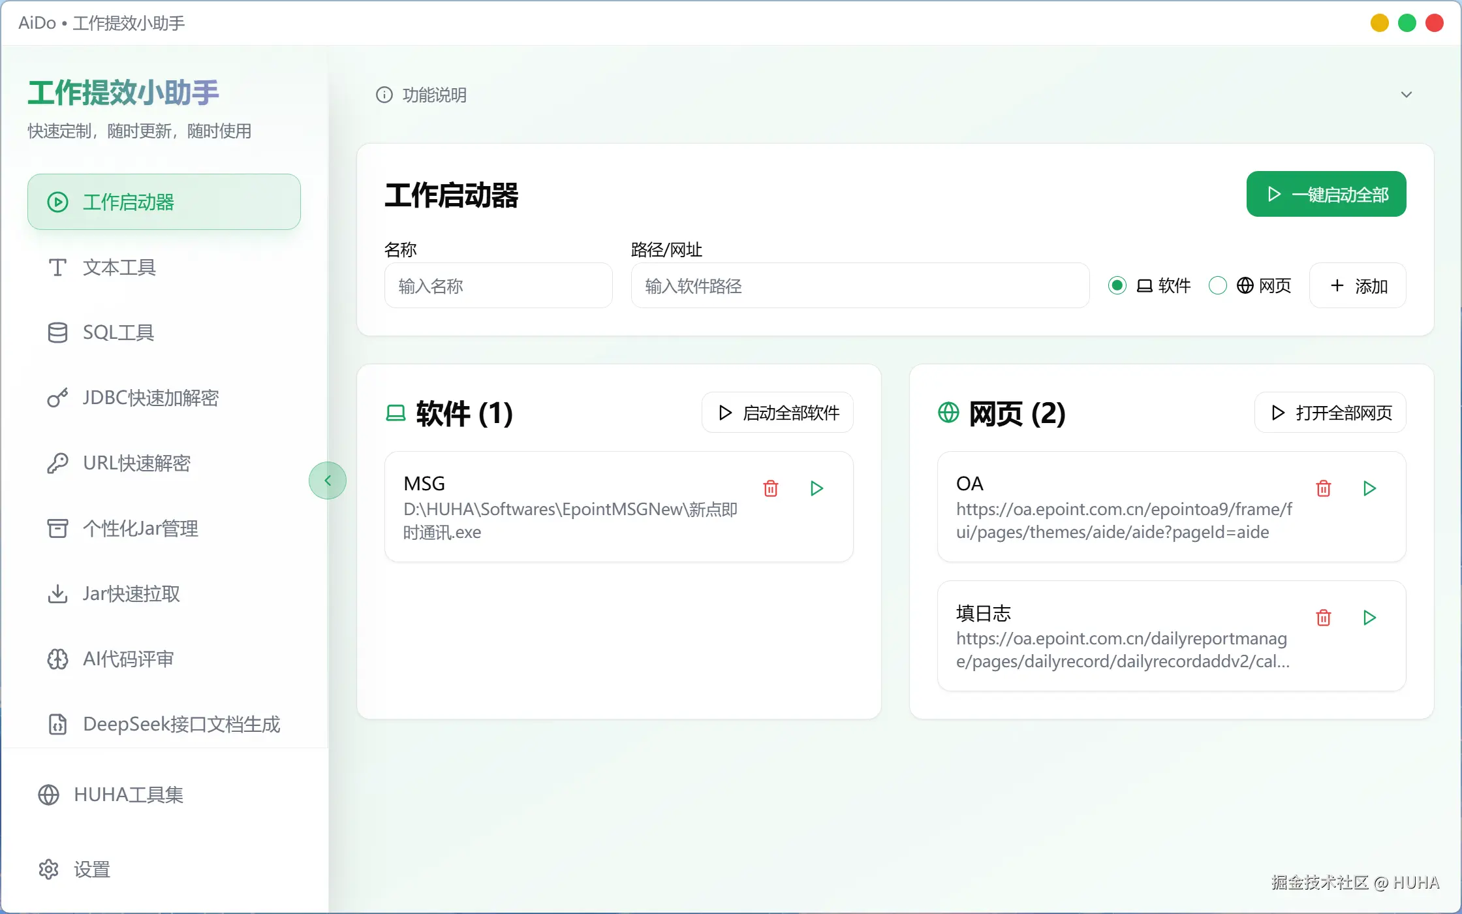Switch to 文本工具 menu item

119,267
